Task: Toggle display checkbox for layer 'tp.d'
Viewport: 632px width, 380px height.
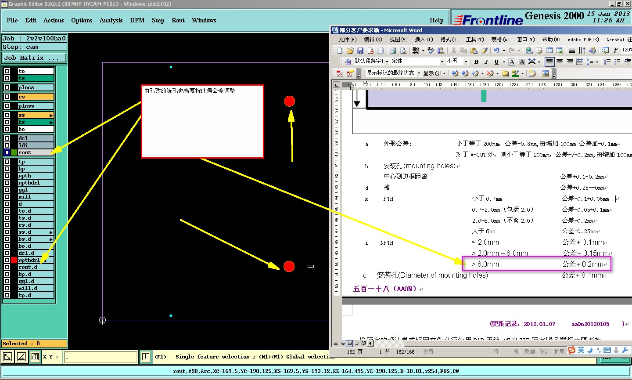Action: [7, 295]
